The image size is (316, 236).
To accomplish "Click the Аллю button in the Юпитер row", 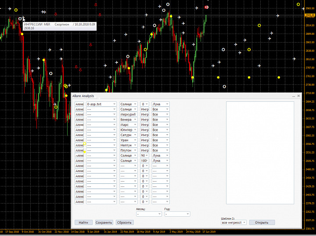I will pos(79,130).
